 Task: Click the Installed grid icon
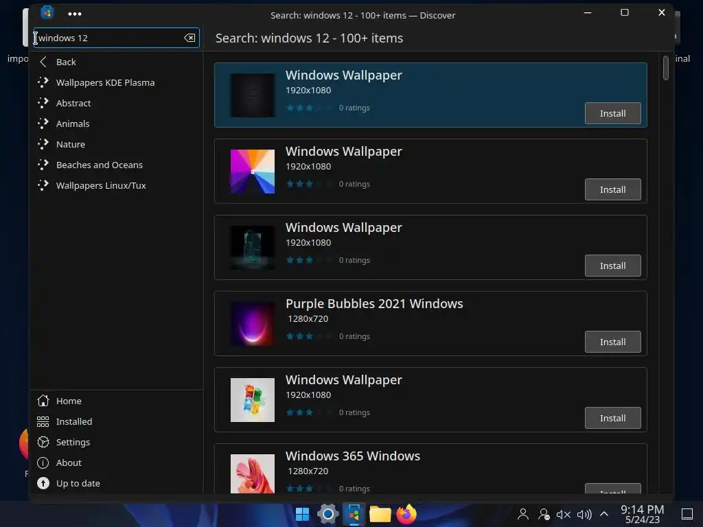click(43, 422)
